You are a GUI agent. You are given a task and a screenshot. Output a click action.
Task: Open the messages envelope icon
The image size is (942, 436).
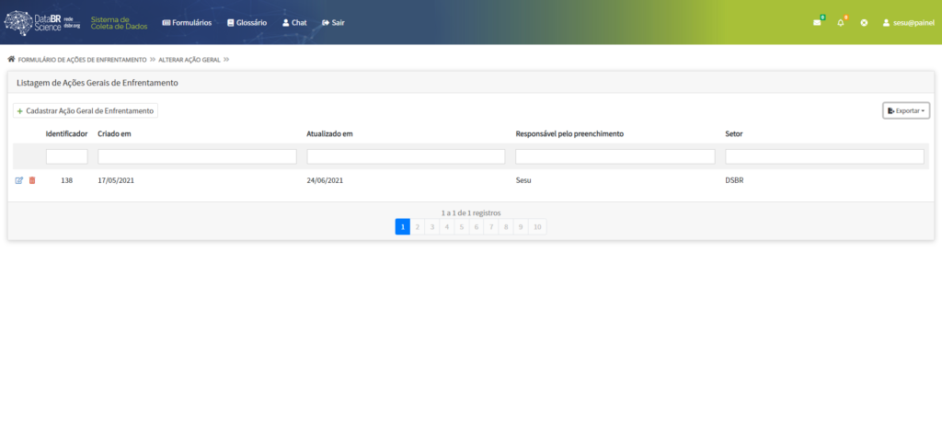click(x=817, y=22)
